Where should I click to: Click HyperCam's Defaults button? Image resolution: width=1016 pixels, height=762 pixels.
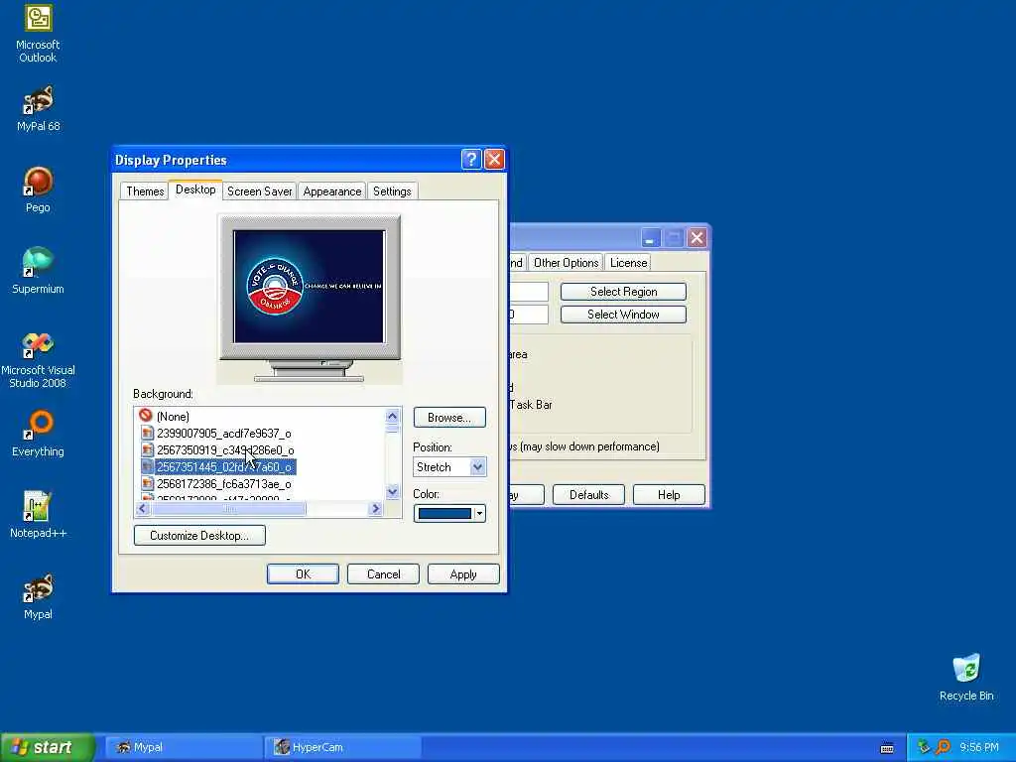[589, 494]
